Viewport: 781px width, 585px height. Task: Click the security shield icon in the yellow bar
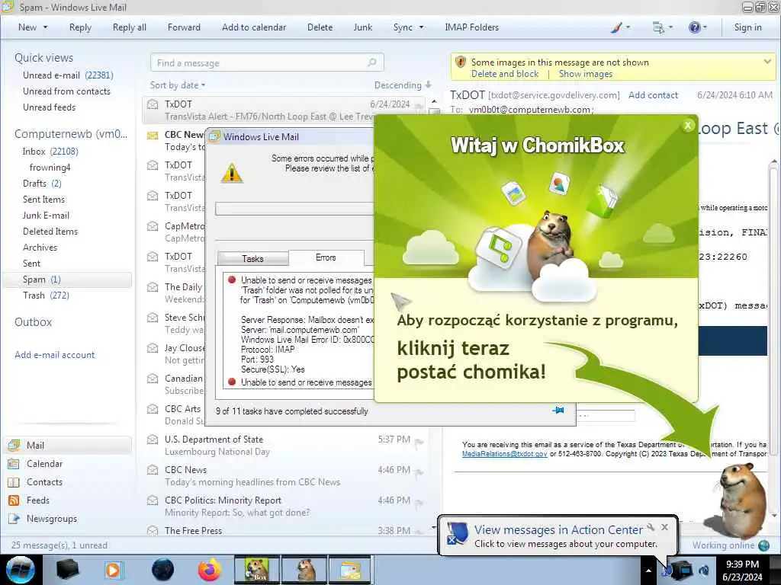(x=461, y=62)
